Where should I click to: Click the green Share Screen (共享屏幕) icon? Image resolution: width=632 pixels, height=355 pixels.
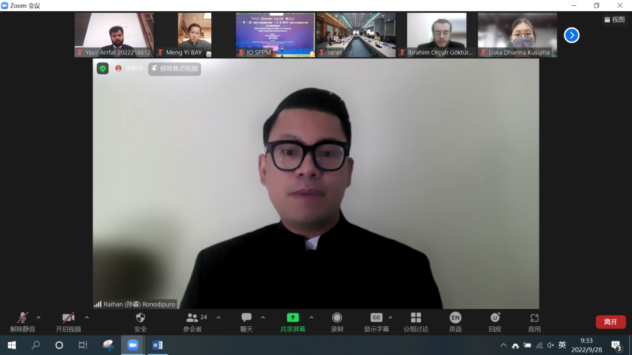click(293, 318)
